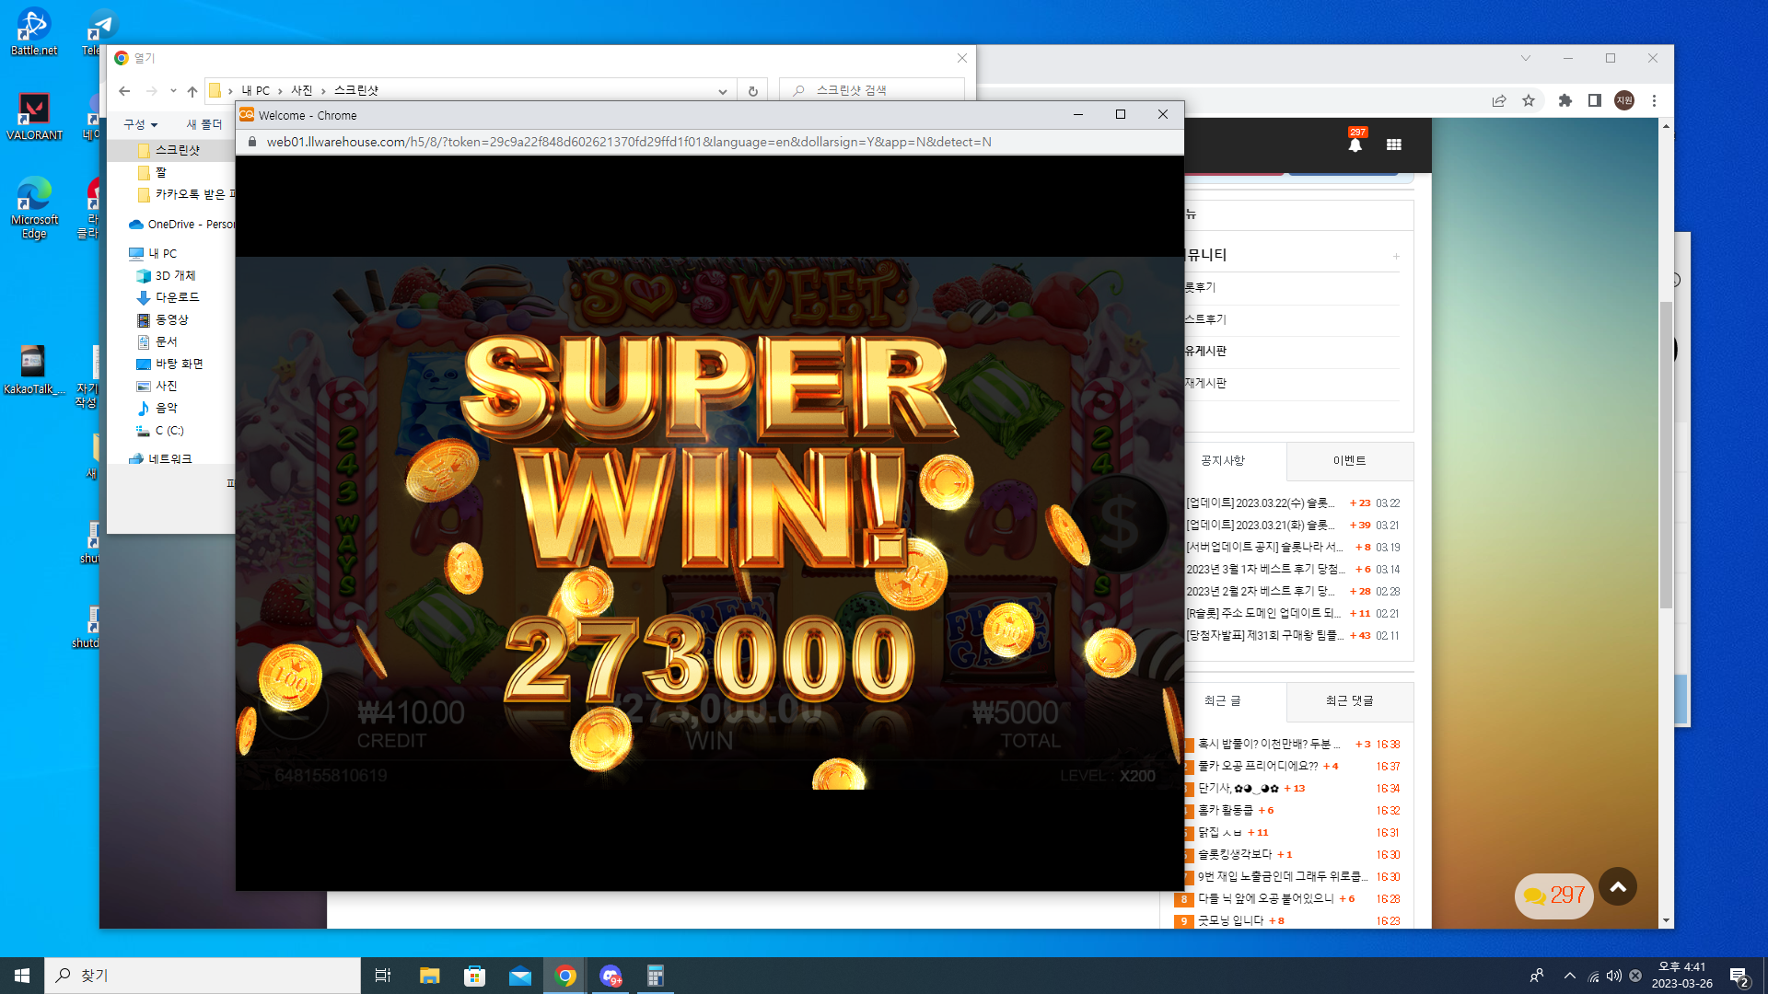Screen dimensions: 1768x994
Task: Bookmark this page with the star icon
Action: tap(1529, 100)
